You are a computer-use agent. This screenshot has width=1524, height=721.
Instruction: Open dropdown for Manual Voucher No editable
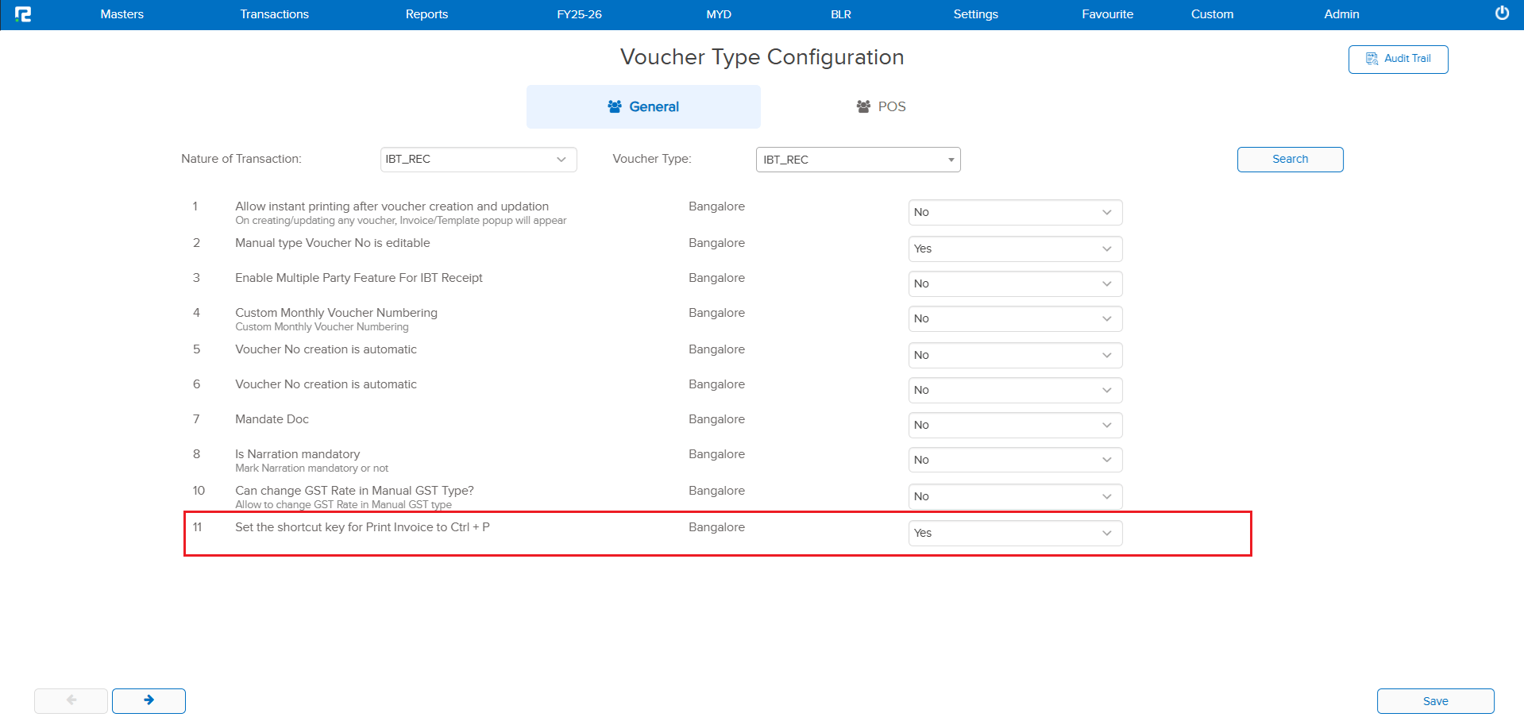pos(1015,249)
